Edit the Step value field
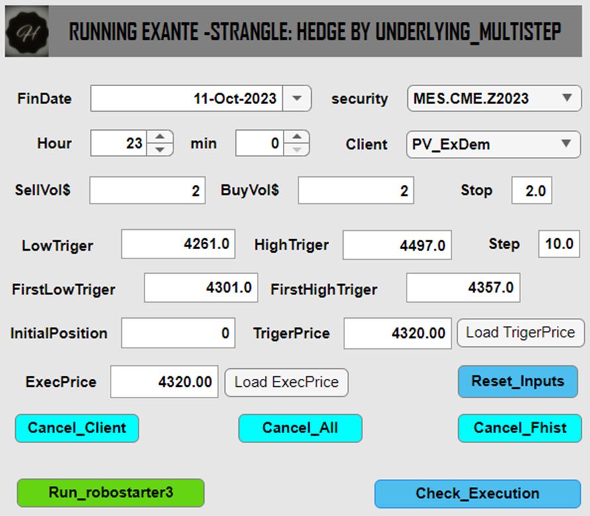This screenshot has width=590, height=516. click(559, 244)
